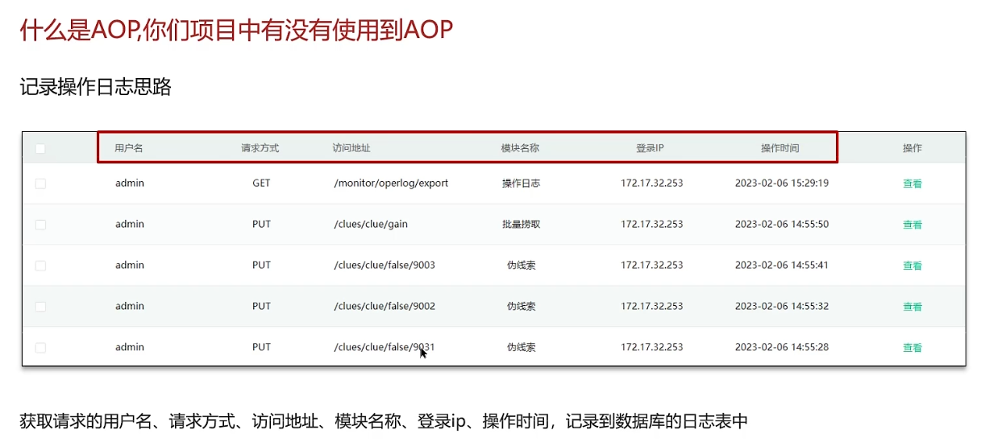Click the 2023-02-06 14:55:28 timestamp
This screenshot has height=446, width=1002.
(x=782, y=347)
